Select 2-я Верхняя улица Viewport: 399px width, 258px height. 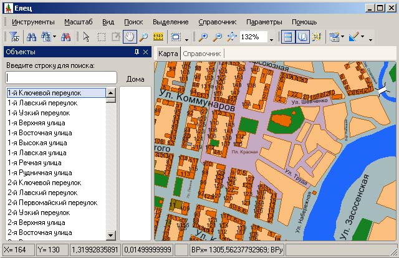(56, 222)
